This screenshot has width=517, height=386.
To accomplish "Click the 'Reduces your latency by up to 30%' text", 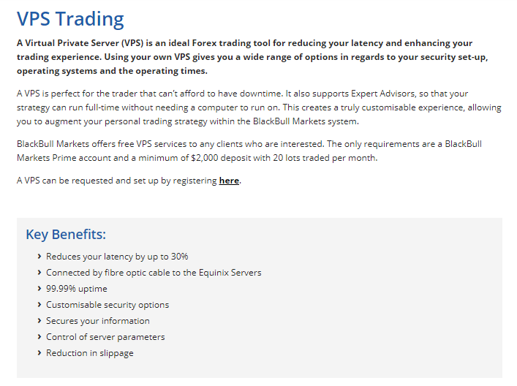I will (x=117, y=257).
